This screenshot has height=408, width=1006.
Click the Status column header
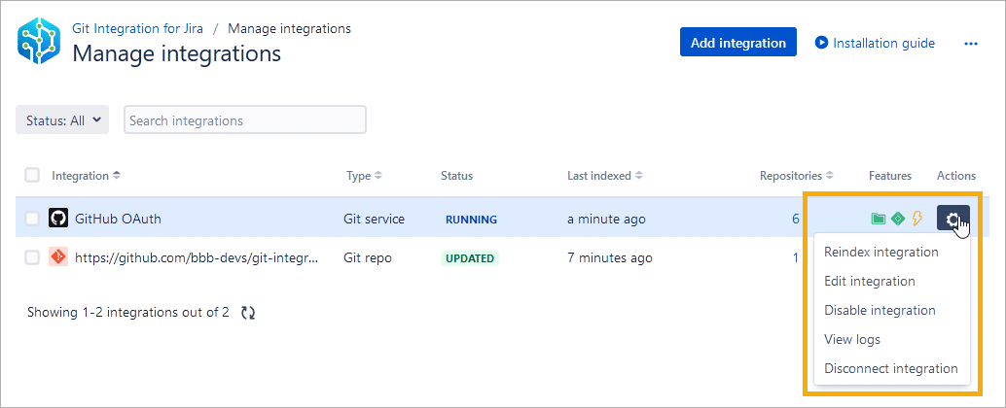pos(457,176)
